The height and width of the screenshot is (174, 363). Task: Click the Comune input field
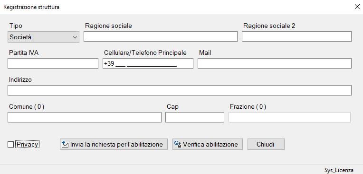[x=85, y=117]
